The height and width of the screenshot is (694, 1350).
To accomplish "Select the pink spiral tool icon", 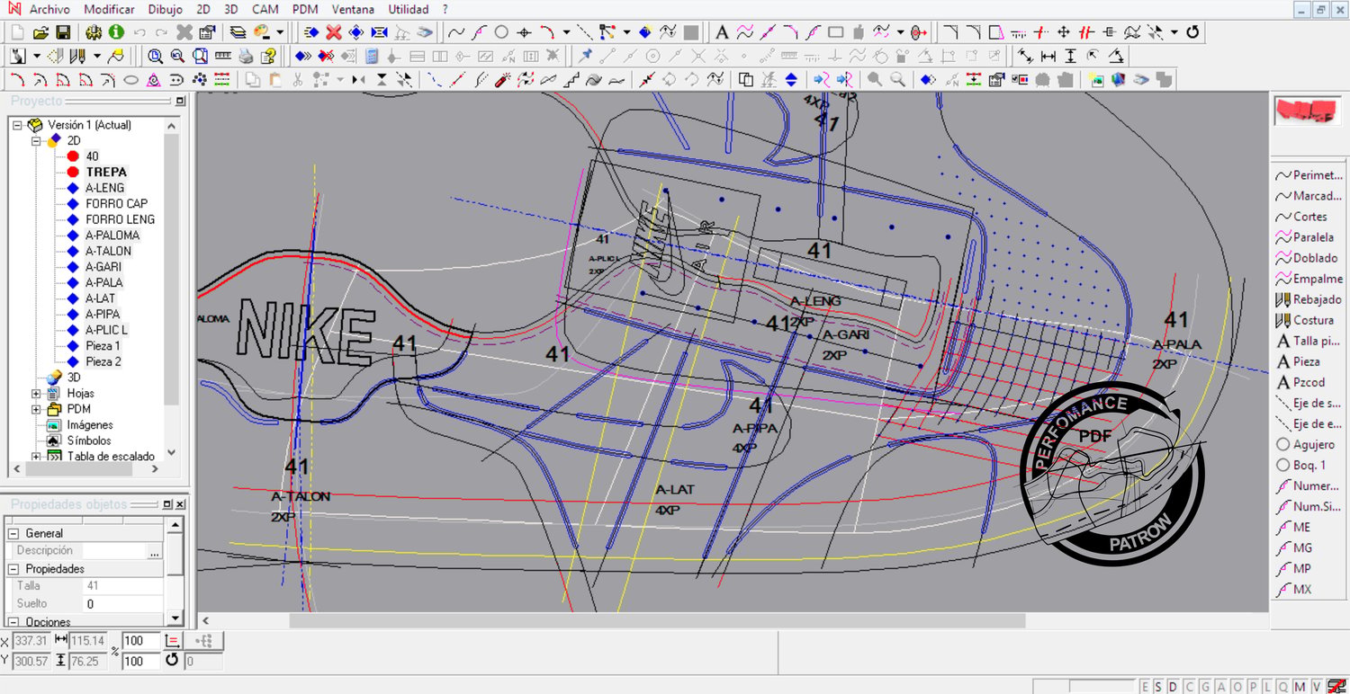I will click(x=154, y=80).
